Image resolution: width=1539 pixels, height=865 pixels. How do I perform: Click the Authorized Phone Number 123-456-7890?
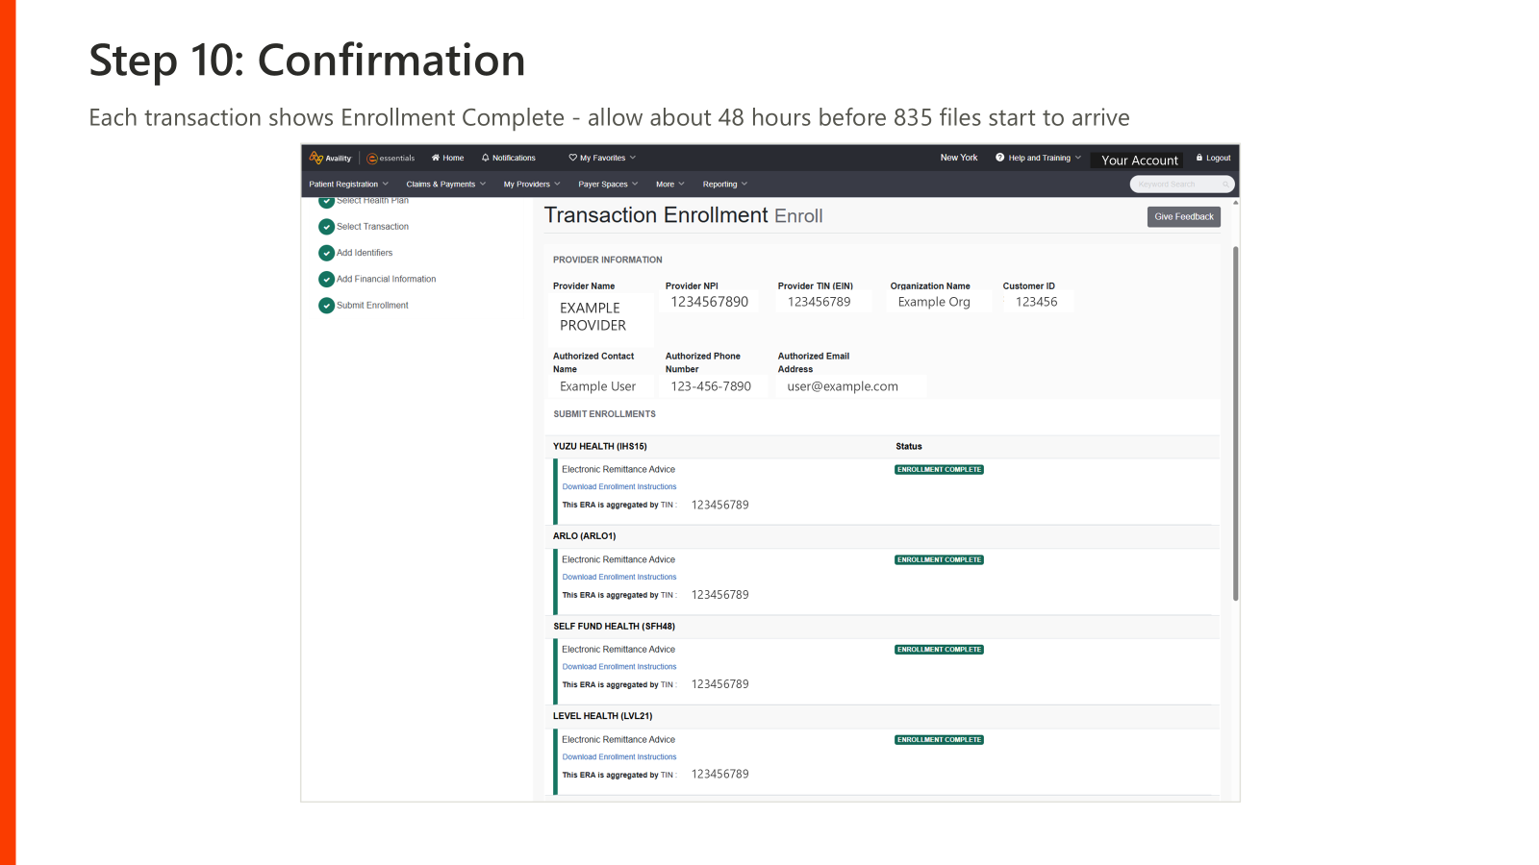pos(711,386)
